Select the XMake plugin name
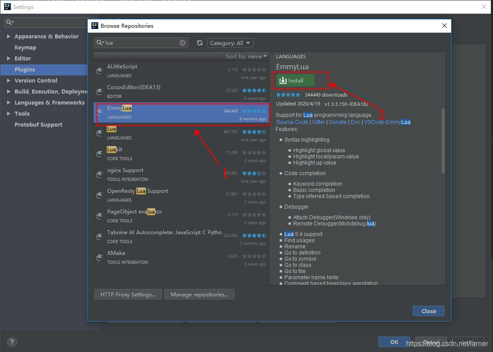Image resolution: width=493 pixels, height=352 pixels. 116,253
